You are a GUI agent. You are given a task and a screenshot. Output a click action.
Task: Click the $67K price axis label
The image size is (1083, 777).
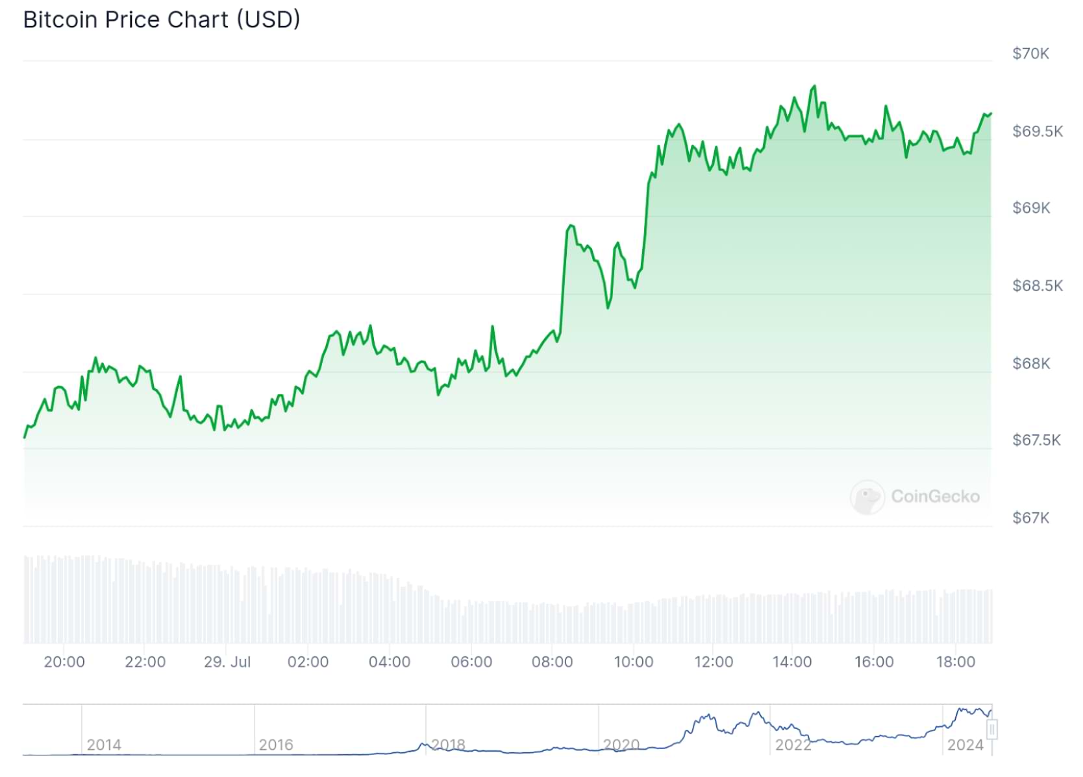(1030, 518)
